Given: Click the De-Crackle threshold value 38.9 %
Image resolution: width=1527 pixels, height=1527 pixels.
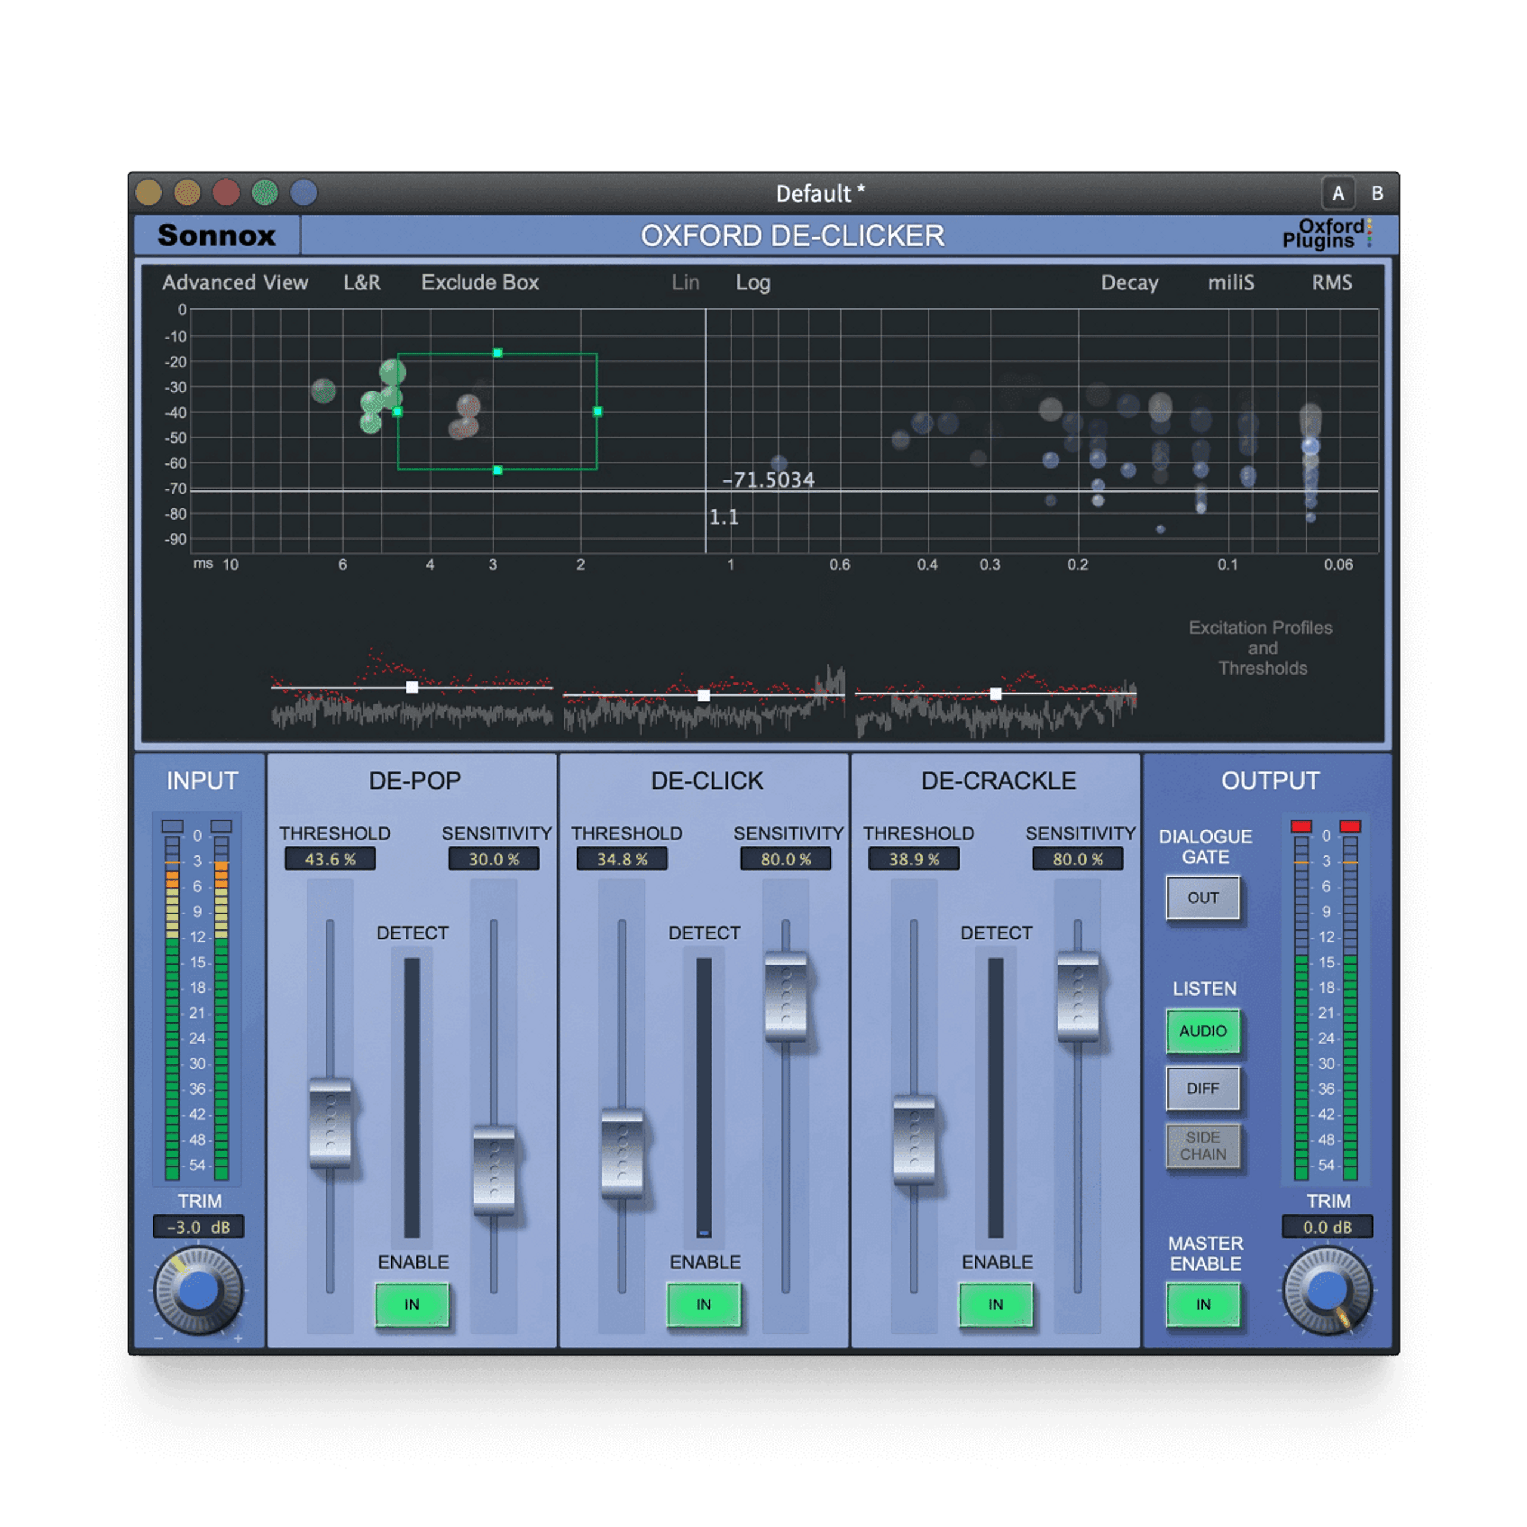Looking at the screenshot, I should coord(914,859).
